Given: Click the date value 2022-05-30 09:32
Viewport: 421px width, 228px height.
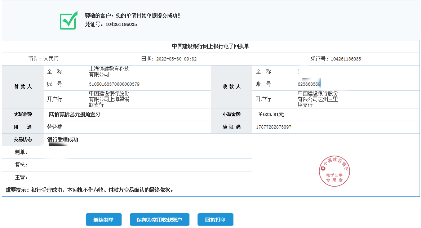Looking at the screenshot, I should tap(176, 59).
